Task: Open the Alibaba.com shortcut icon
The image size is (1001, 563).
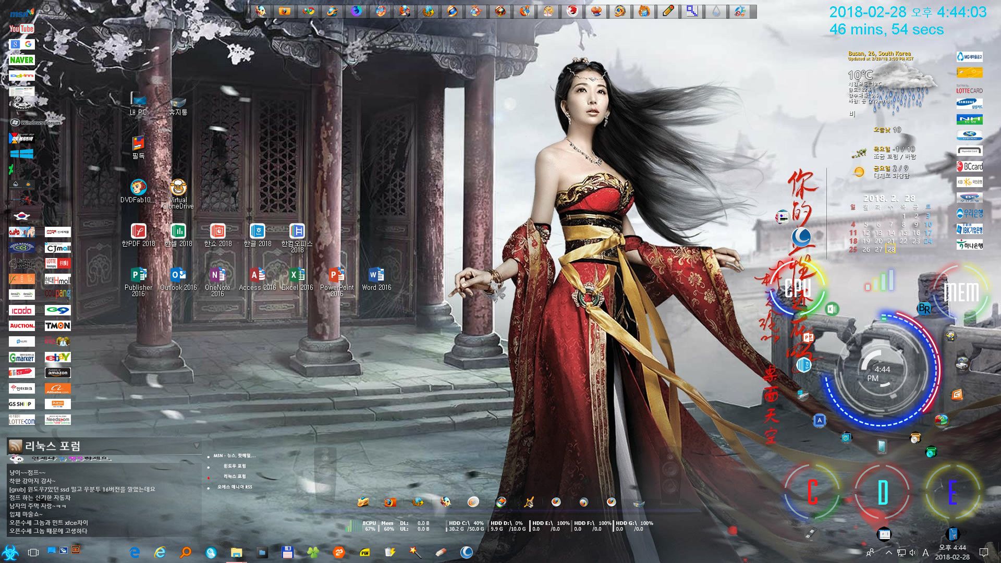Action: point(57,388)
